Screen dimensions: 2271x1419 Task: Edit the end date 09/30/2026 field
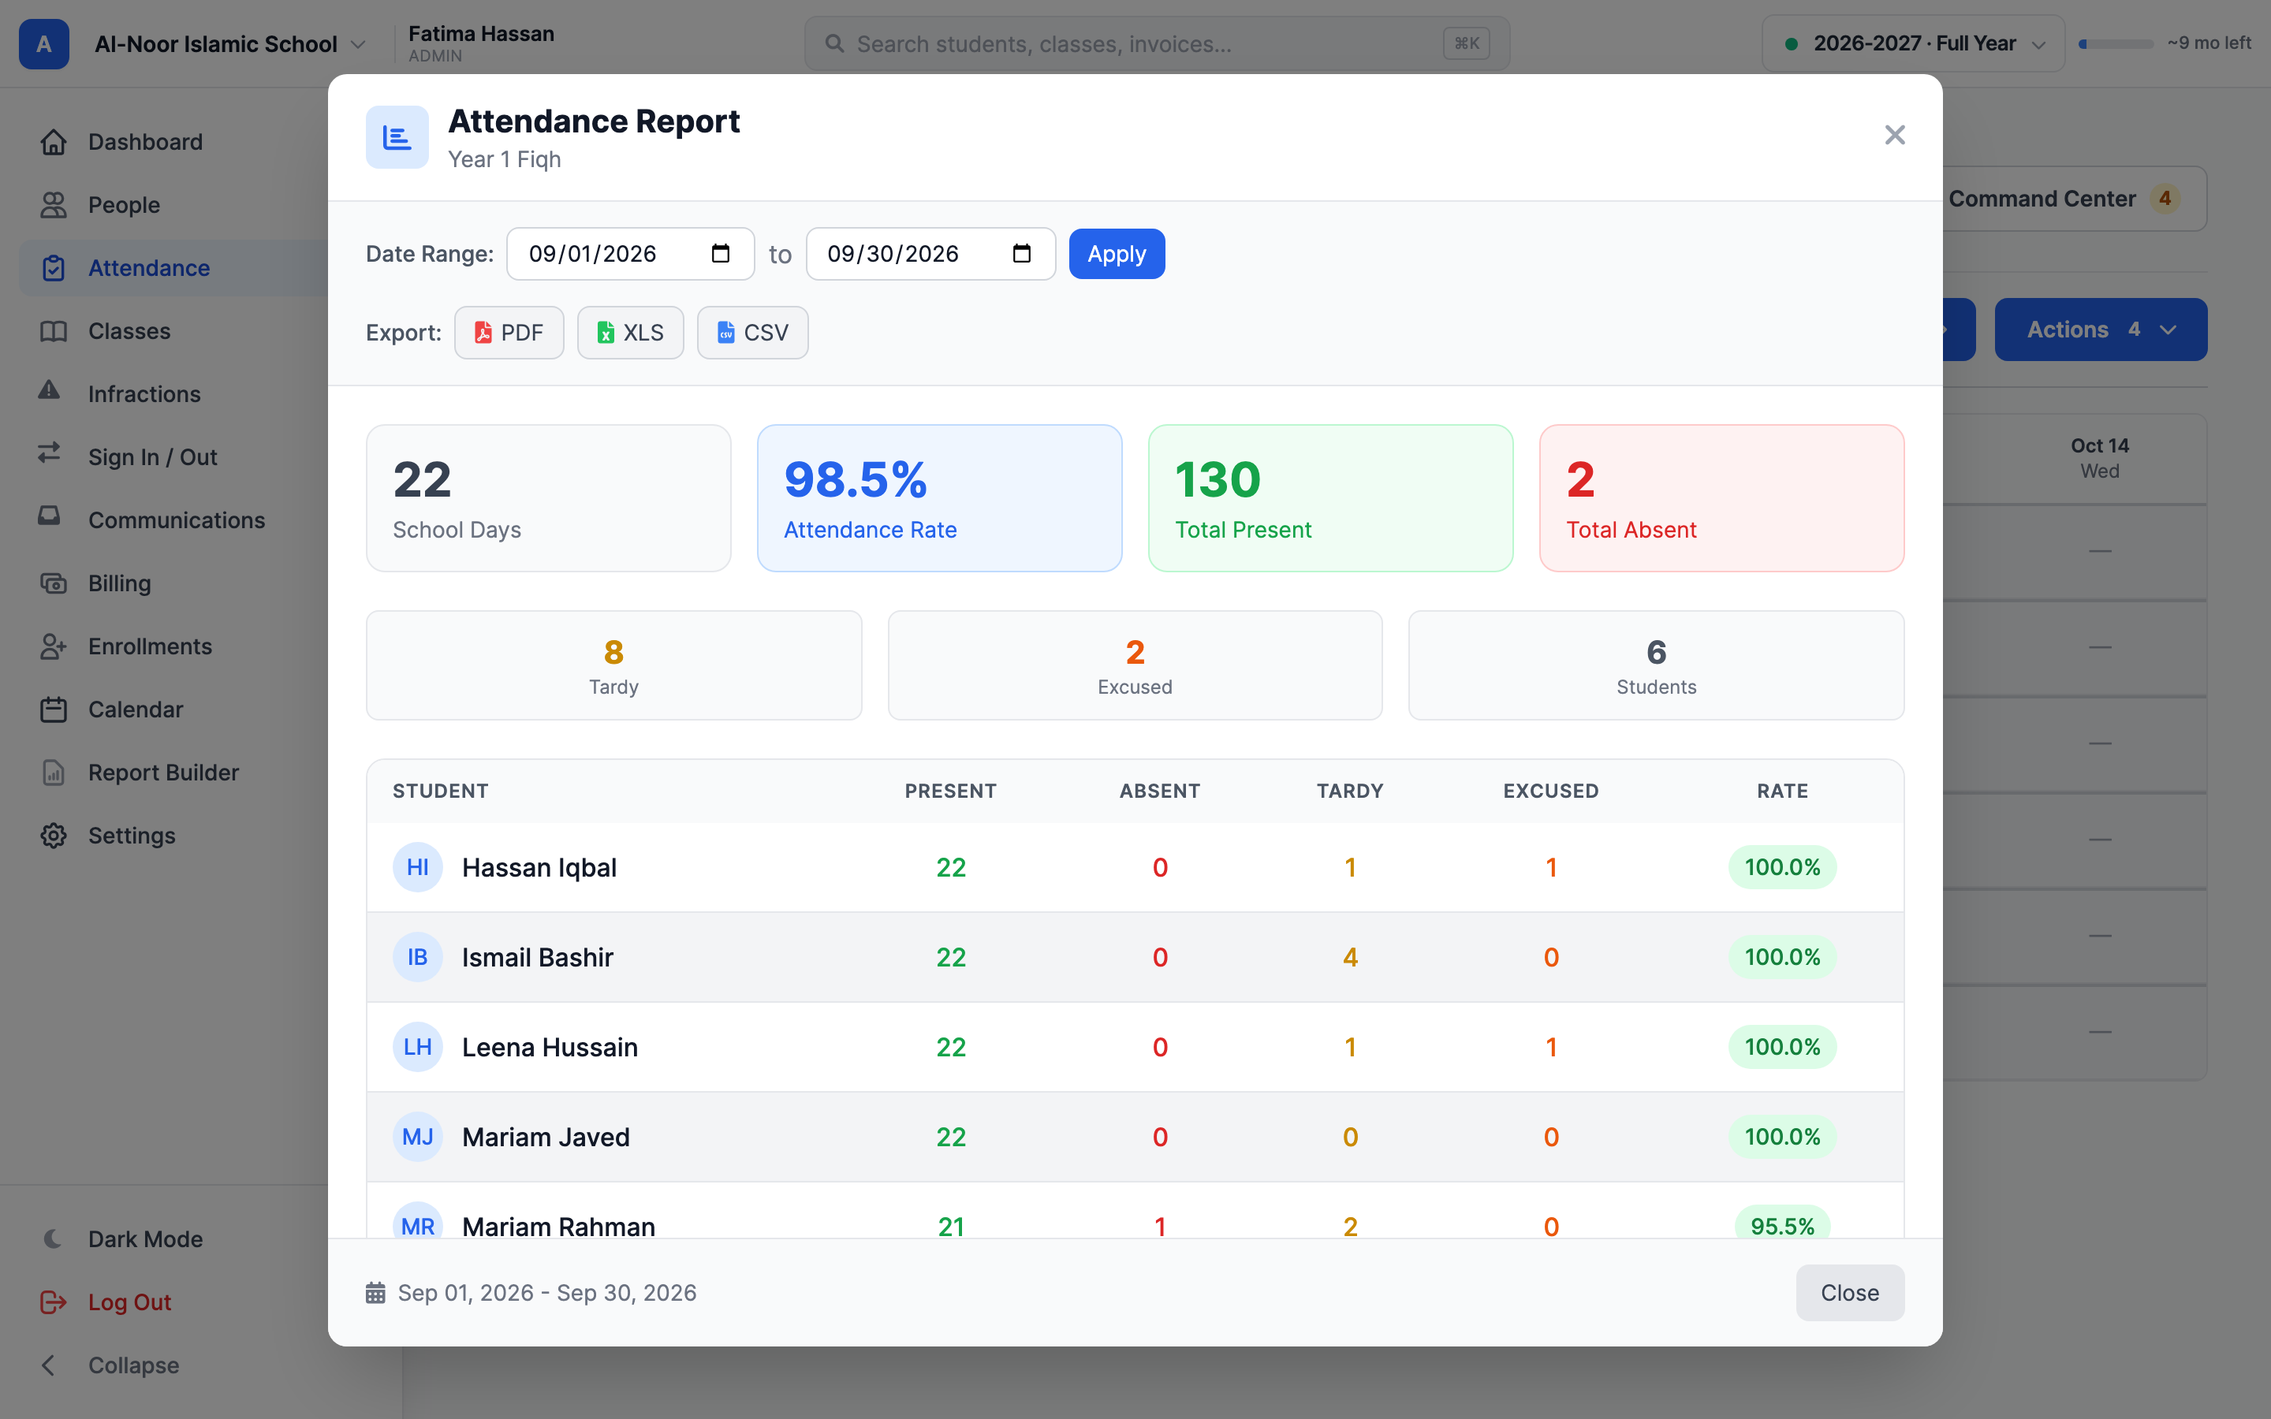930,253
